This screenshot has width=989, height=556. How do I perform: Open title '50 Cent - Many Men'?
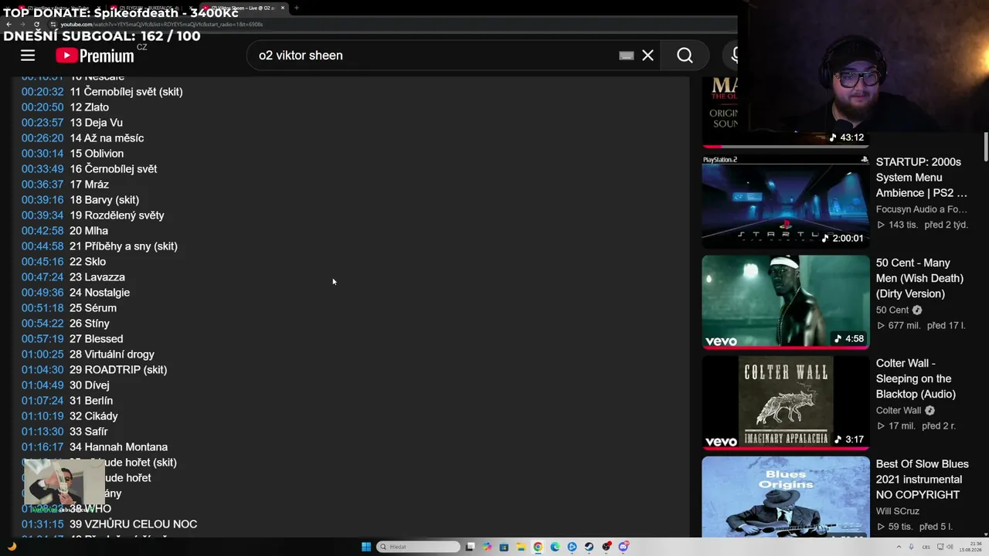tap(919, 278)
